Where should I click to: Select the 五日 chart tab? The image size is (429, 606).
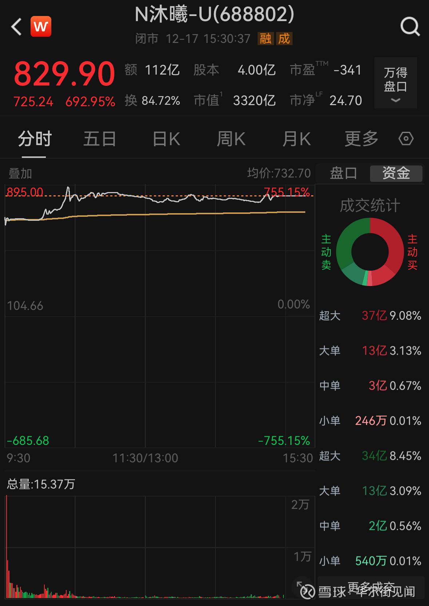coord(100,139)
